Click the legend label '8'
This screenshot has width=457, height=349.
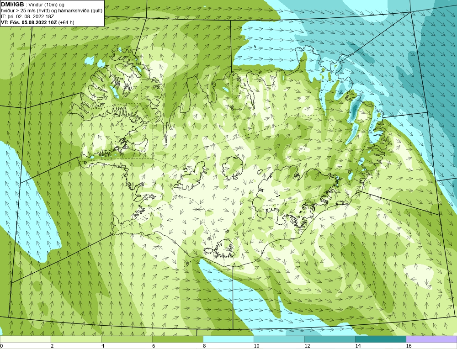pyautogui.click(x=204, y=346)
